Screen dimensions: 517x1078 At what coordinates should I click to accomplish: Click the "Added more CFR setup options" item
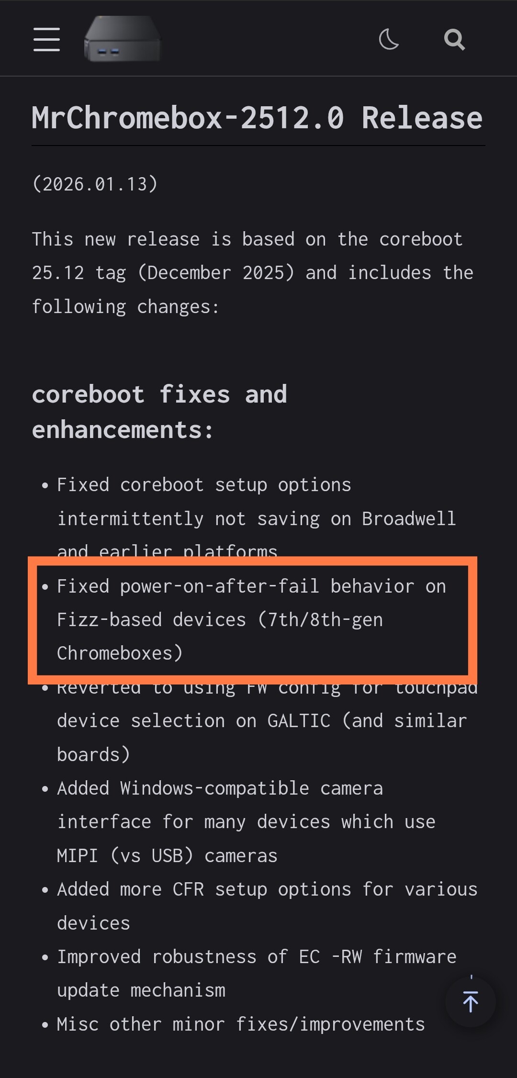tap(267, 889)
